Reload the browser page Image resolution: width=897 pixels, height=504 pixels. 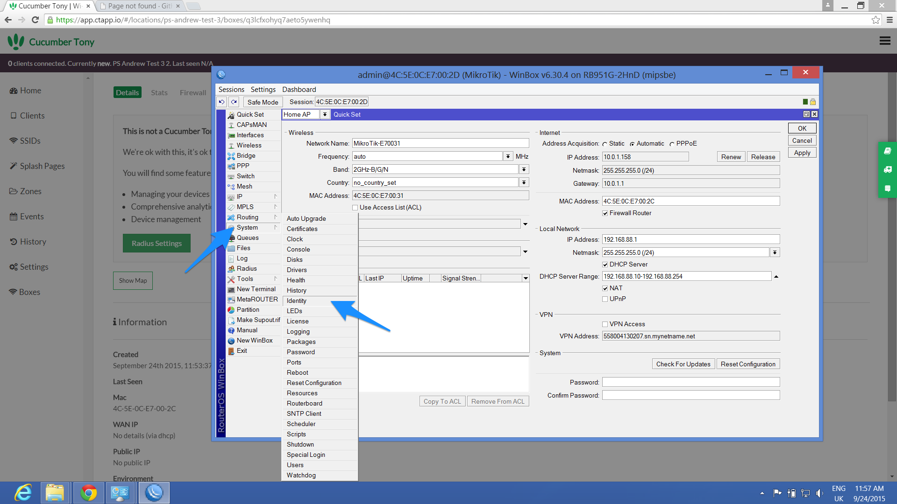click(35, 20)
